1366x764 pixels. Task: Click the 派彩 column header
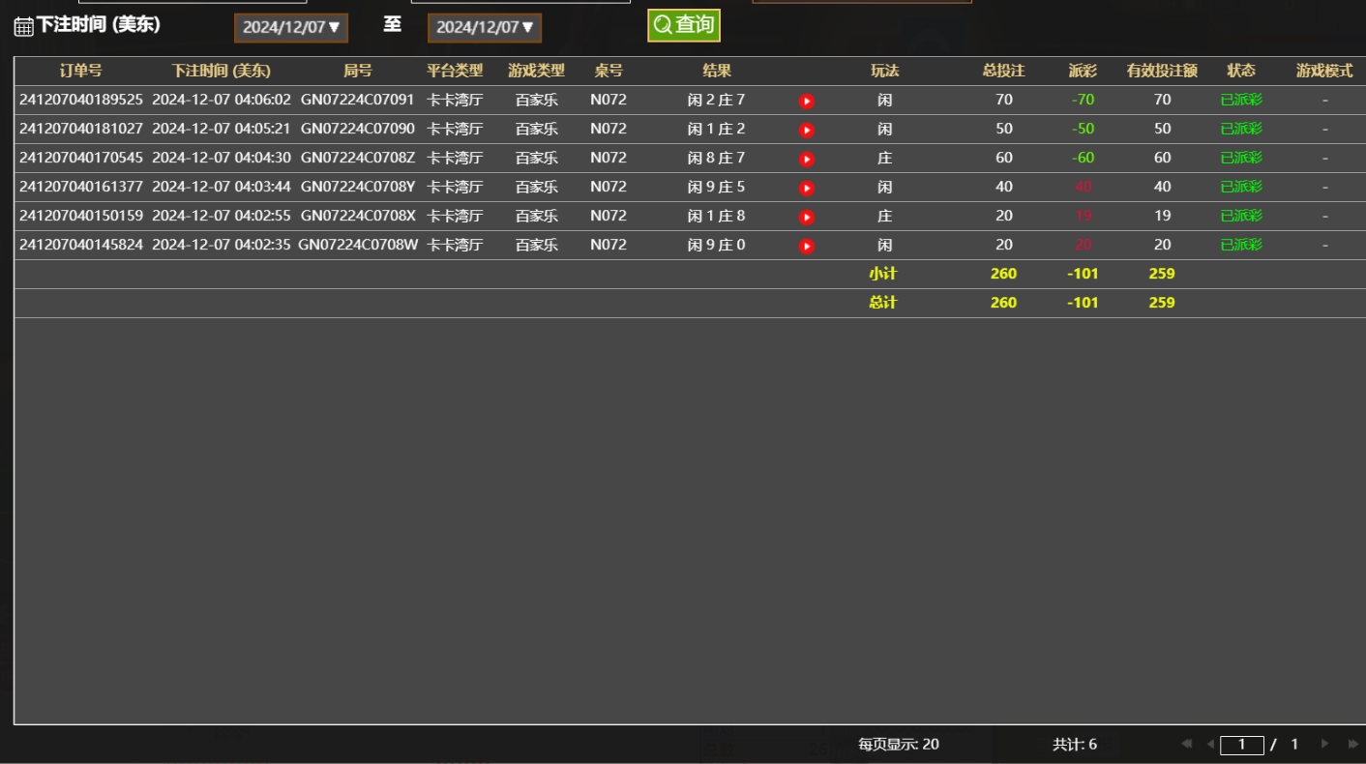coord(1084,71)
